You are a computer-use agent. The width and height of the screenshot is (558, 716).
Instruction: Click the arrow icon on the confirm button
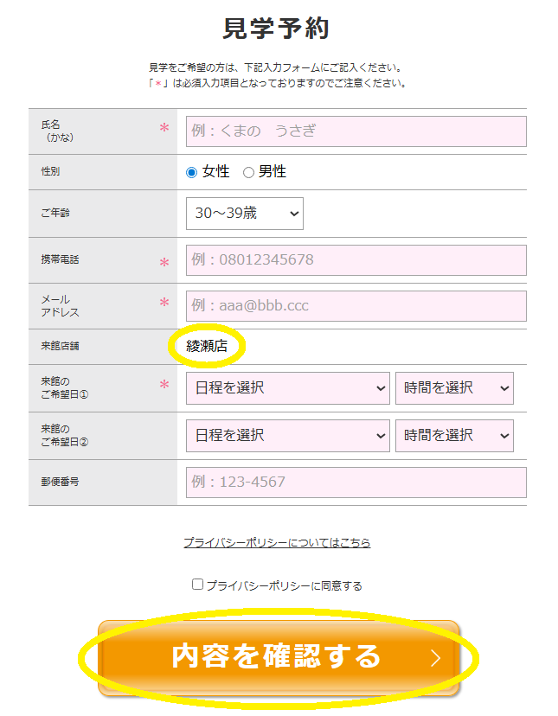click(x=435, y=658)
